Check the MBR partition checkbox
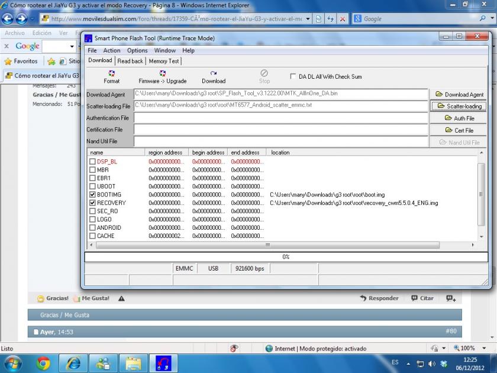Image resolution: width=497 pixels, height=373 pixels. (92, 170)
